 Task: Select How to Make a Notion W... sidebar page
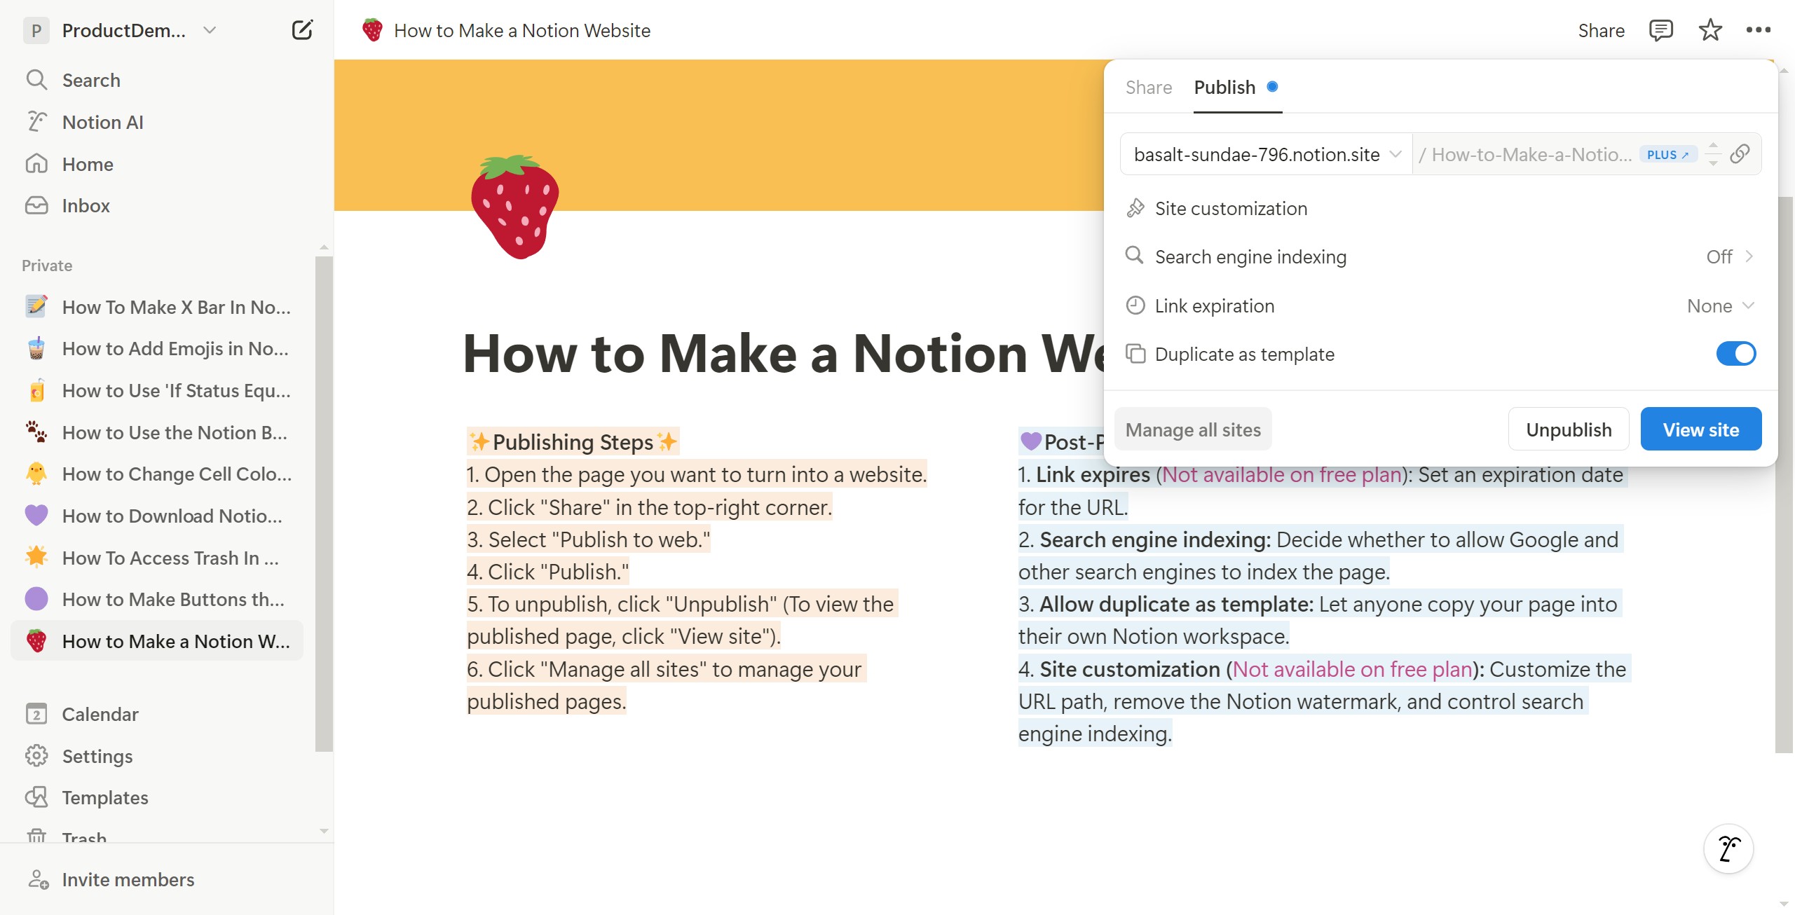[158, 641]
